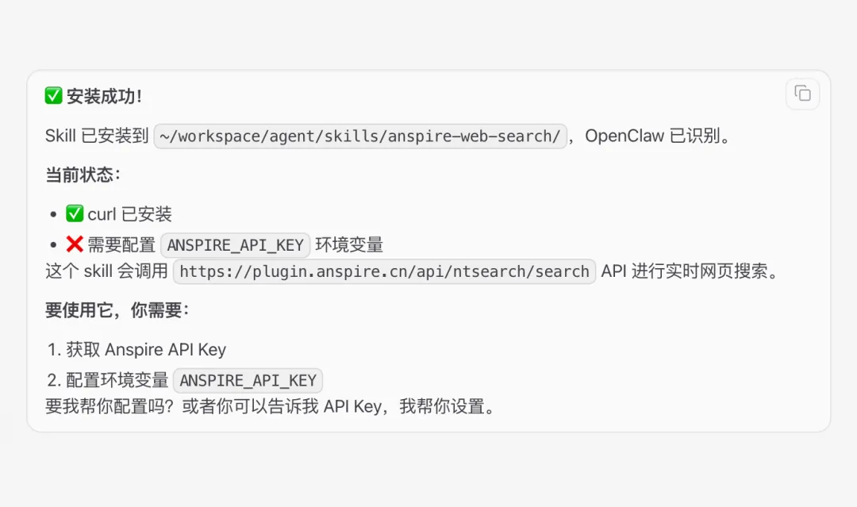Click the API 进行实时网页搜索 text
The height and width of the screenshot is (507, 857).
[690, 271]
